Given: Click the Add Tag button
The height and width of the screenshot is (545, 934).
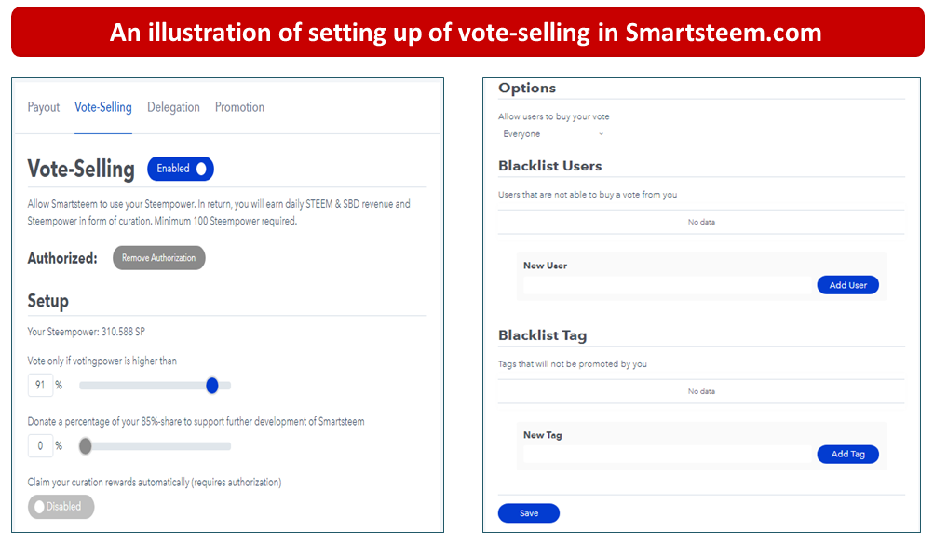Looking at the screenshot, I should 847,455.
